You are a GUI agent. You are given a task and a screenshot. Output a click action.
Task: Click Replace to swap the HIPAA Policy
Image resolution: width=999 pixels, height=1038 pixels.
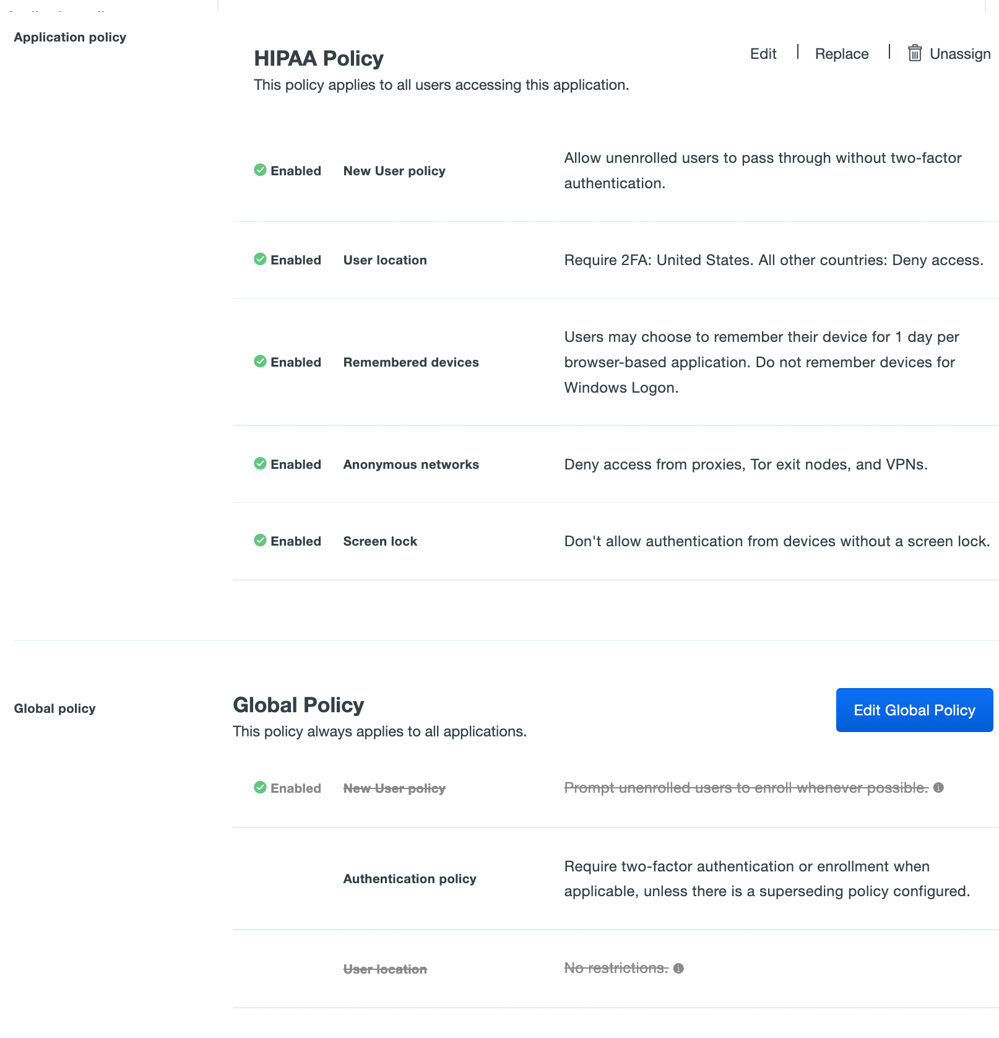click(841, 53)
